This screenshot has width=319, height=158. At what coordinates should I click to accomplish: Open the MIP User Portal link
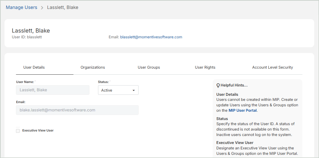[243, 110]
